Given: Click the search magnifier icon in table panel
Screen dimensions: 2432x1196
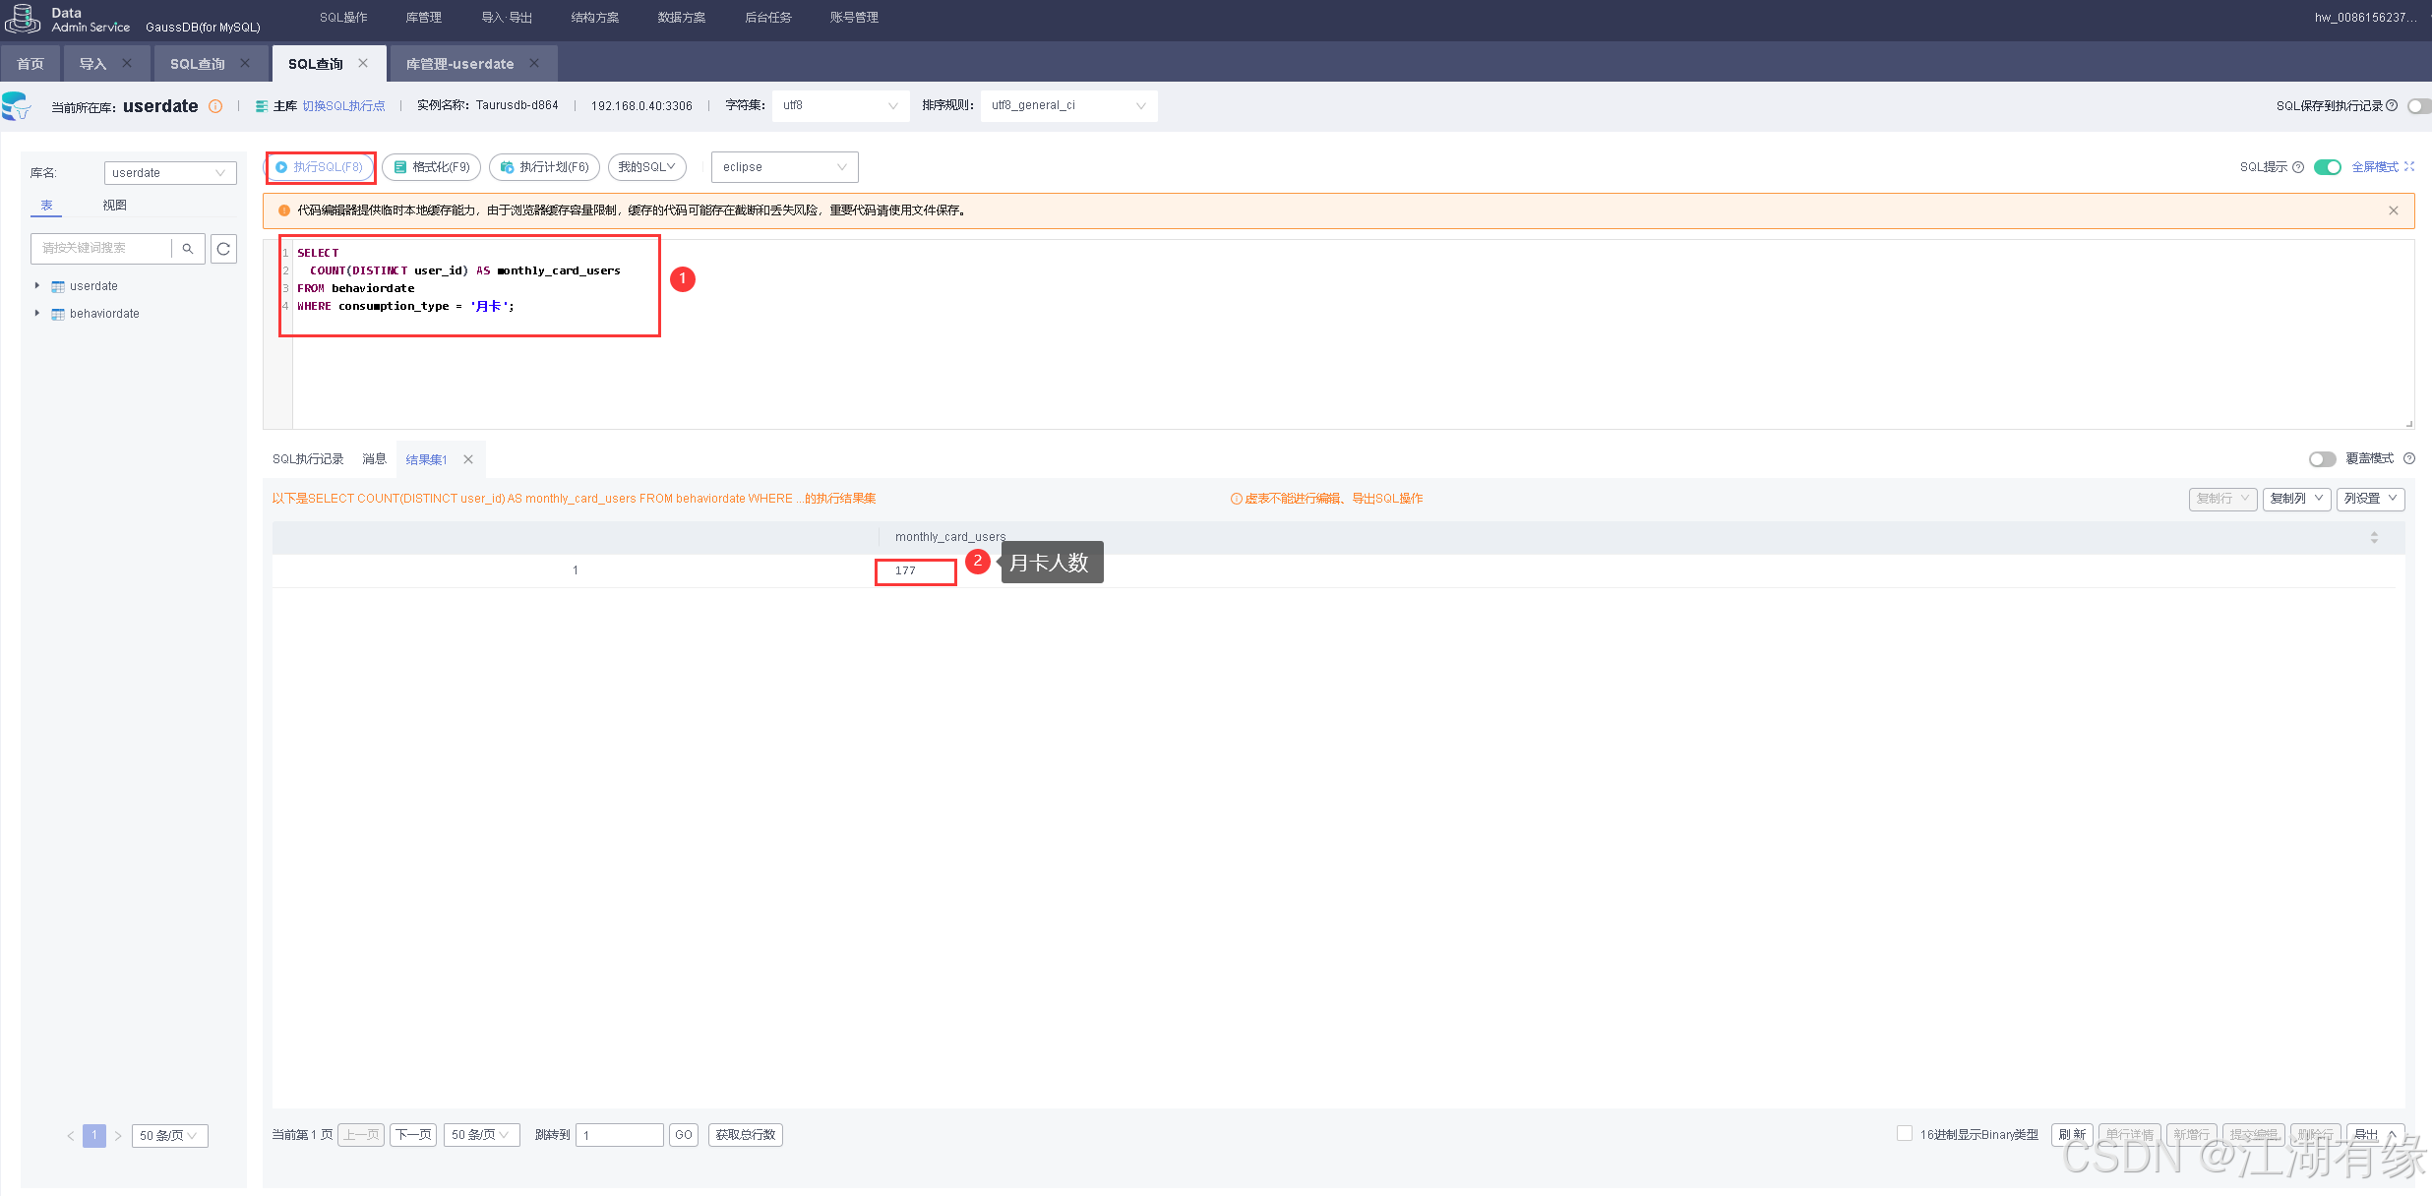Looking at the screenshot, I should (188, 249).
